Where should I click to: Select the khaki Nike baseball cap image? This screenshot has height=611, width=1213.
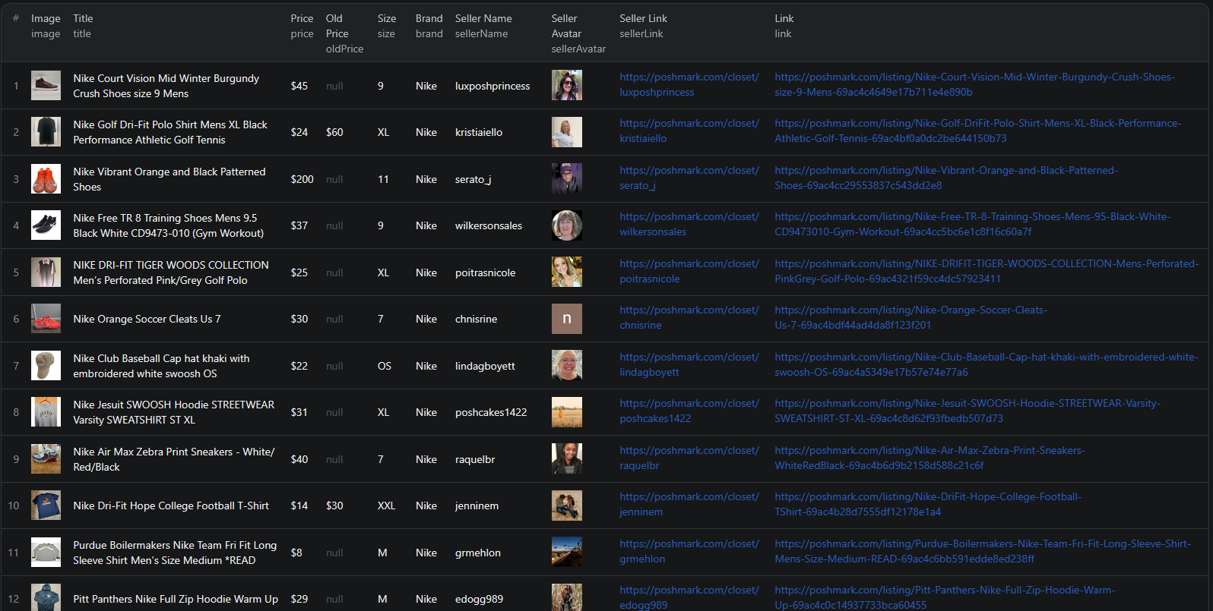coord(46,366)
